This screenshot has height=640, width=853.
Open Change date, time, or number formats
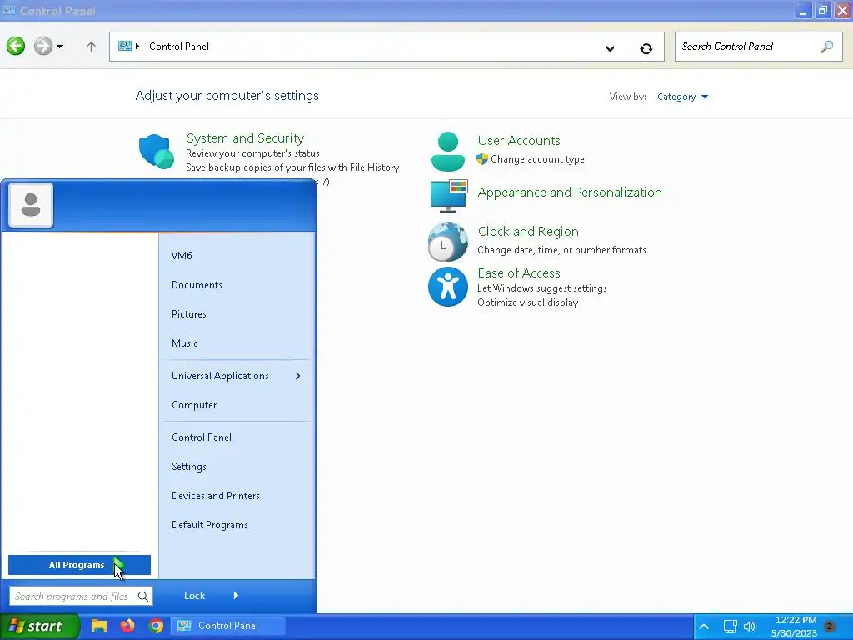pyautogui.click(x=561, y=250)
